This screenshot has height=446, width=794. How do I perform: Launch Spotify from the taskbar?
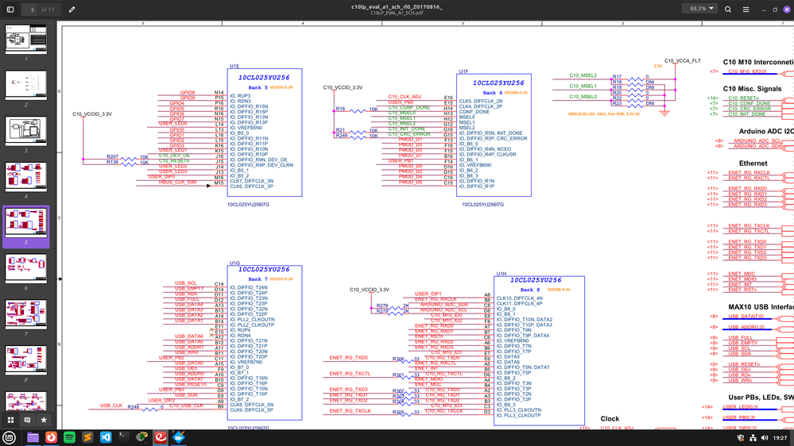(69, 437)
